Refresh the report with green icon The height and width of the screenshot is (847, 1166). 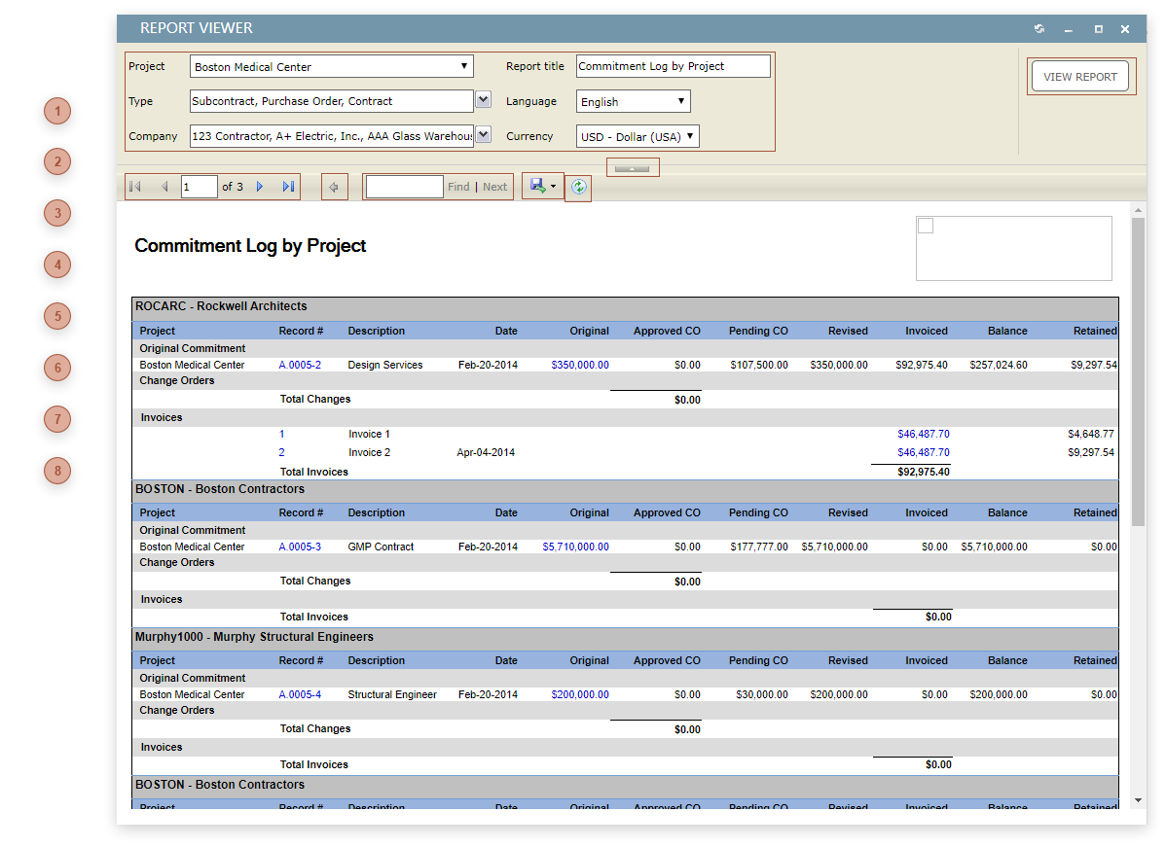579,188
